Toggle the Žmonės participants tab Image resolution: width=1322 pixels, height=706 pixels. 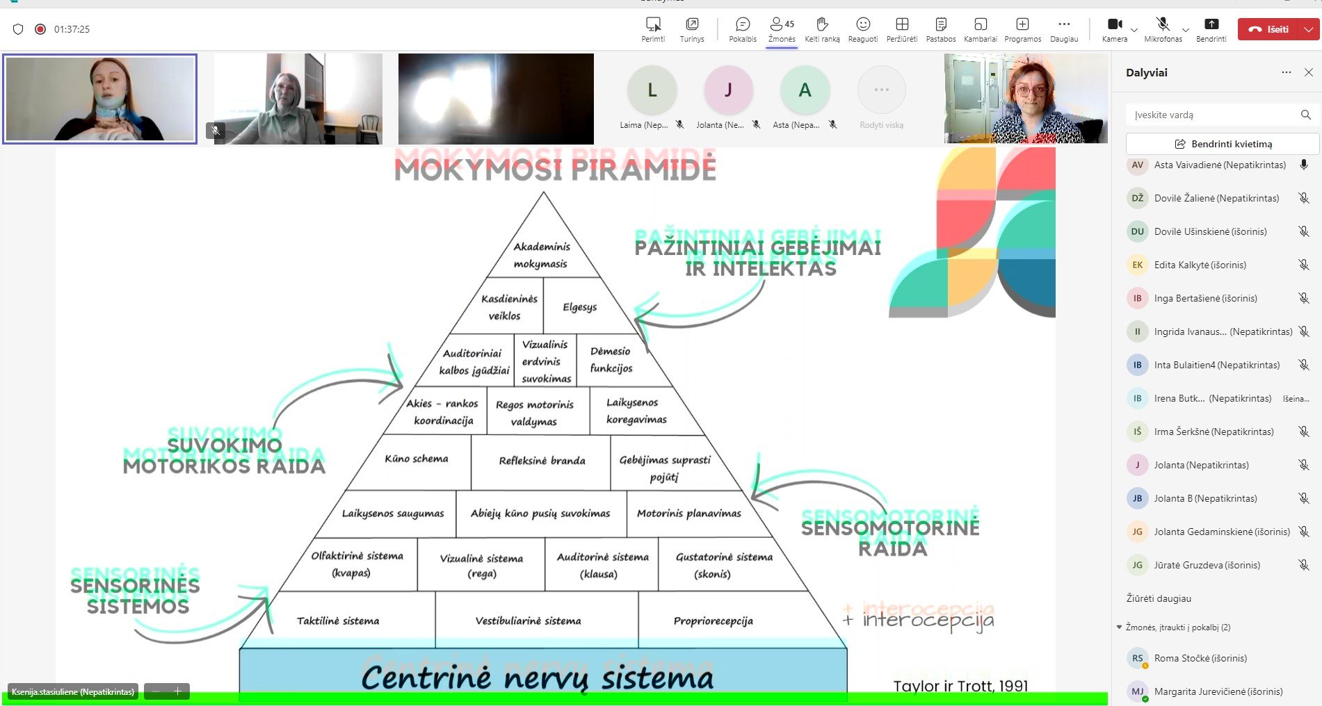[782, 29]
